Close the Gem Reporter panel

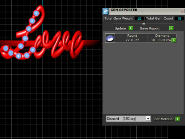click(x=182, y=11)
